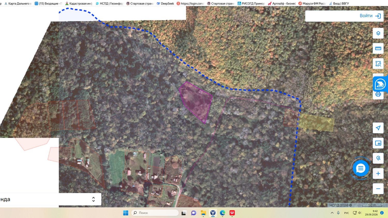Switch to Yandex Browser on taskbar
Screen dimensions: 388x218
pyautogui.click(x=213, y=213)
